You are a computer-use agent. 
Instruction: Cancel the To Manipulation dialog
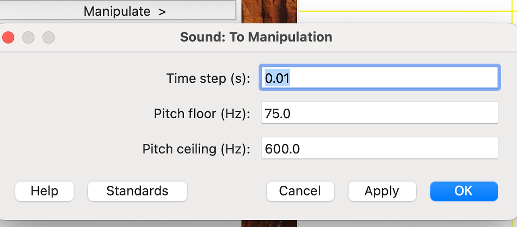coord(300,191)
